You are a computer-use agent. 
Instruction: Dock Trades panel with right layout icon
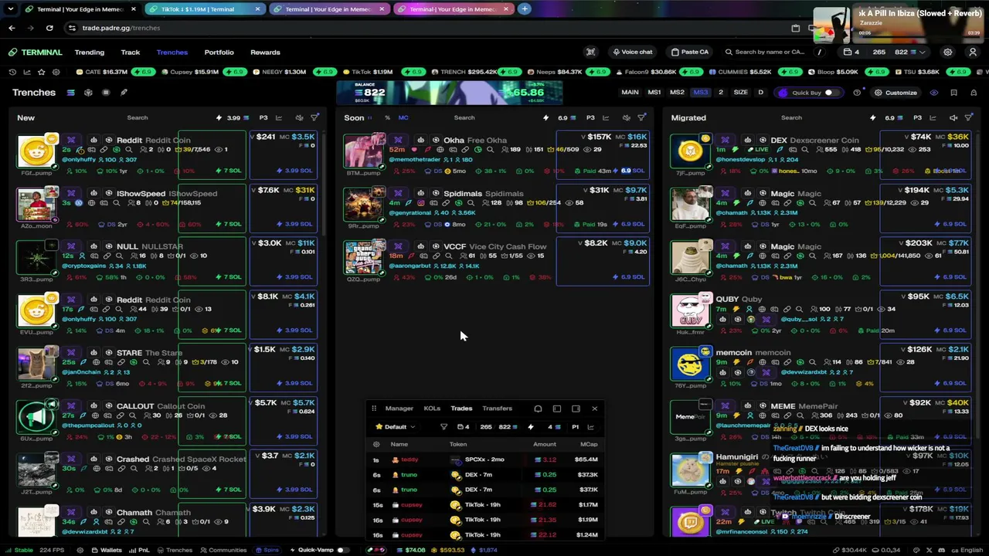(x=576, y=409)
